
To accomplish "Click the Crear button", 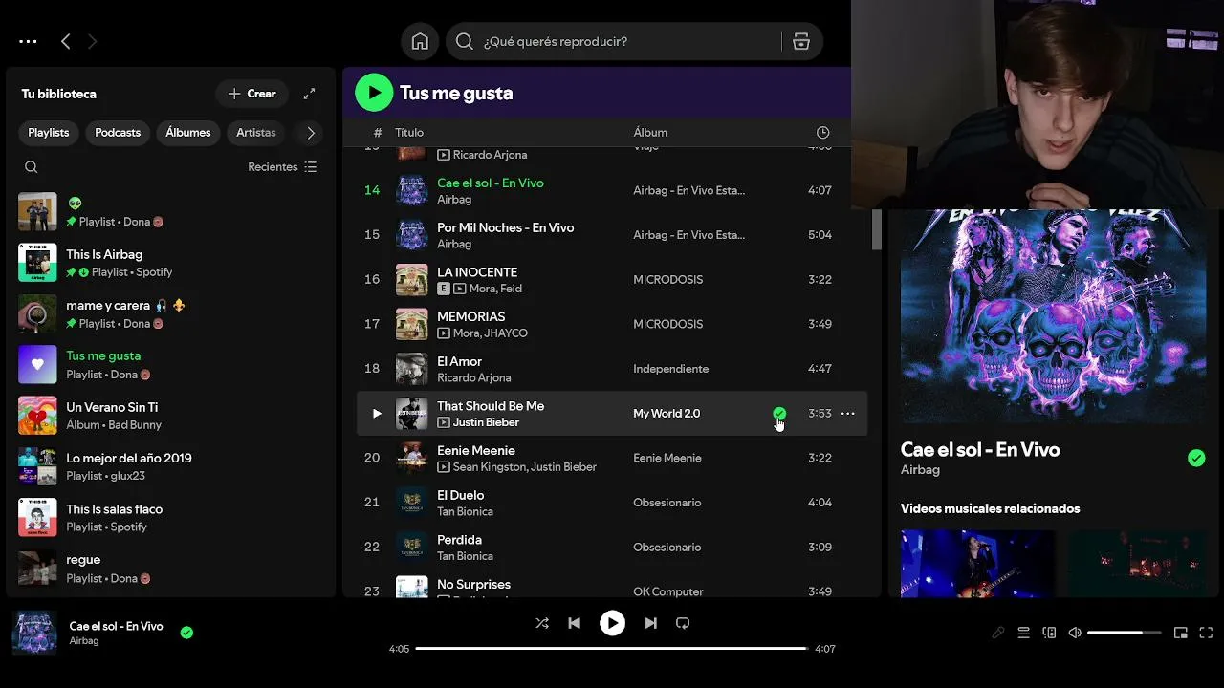I will pos(252,94).
